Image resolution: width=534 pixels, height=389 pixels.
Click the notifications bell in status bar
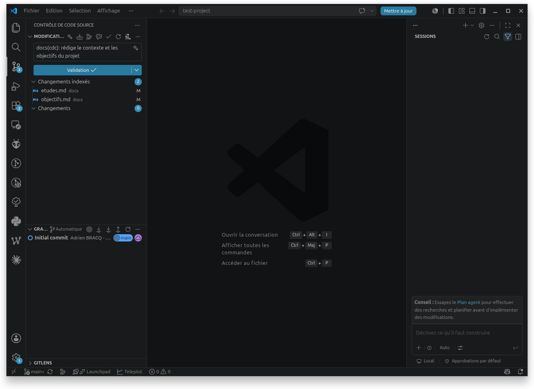click(x=520, y=372)
